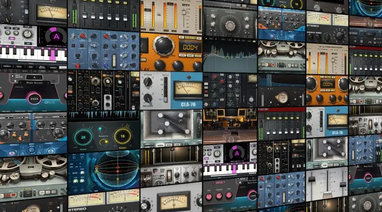This screenshot has height=212, width=382.
Task: Click the ATTACK knob on the central CLA-76
Action: (148, 82)
